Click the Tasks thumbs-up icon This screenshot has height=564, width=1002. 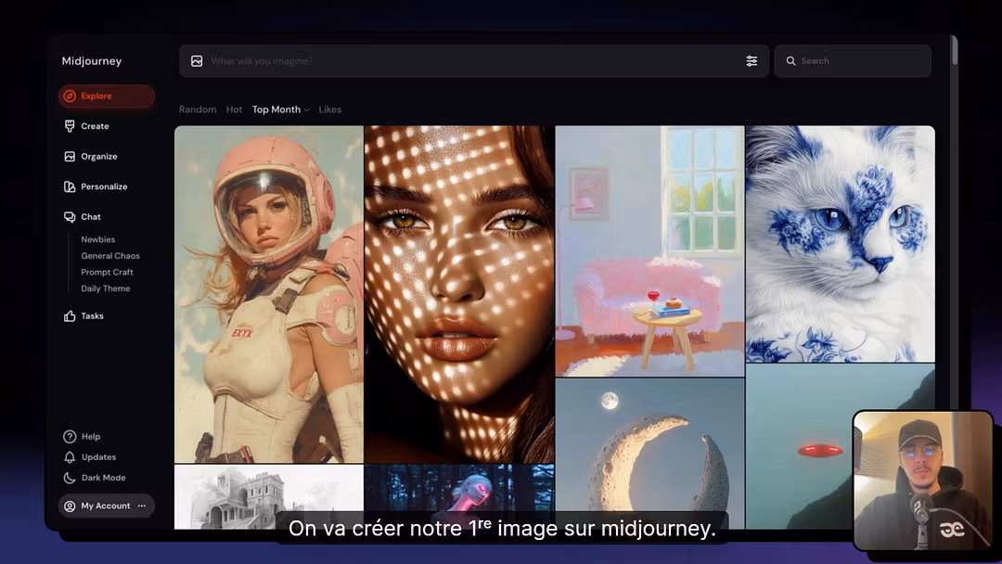click(x=70, y=316)
